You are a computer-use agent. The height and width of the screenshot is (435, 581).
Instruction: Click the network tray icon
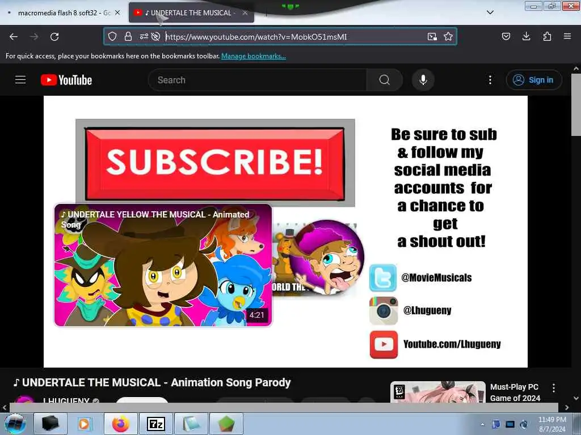click(x=510, y=424)
